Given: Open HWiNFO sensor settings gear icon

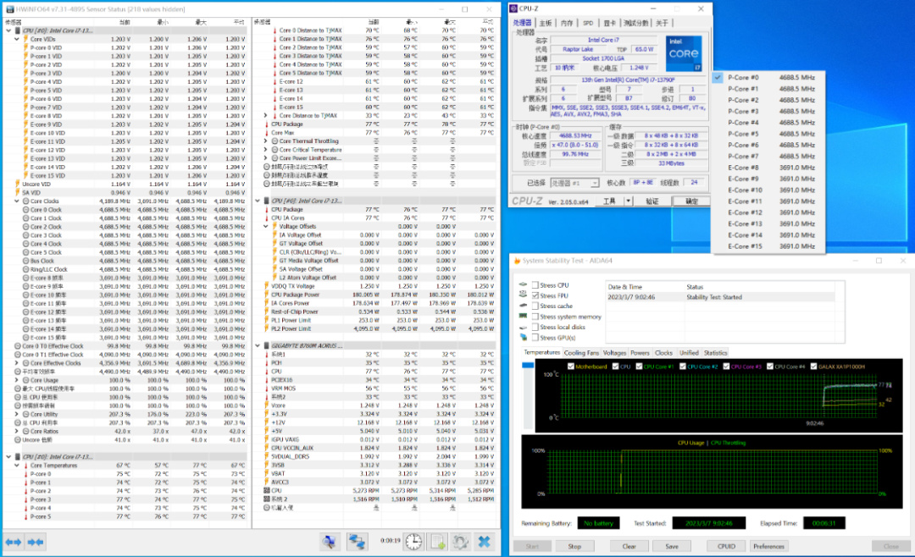Looking at the screenshot, I should point(461,542).
